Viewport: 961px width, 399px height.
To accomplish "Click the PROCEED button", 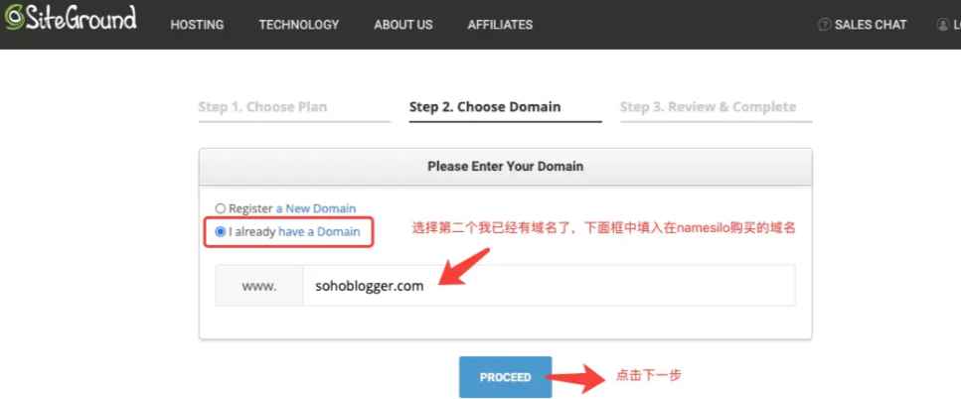I will click(505, 377).
